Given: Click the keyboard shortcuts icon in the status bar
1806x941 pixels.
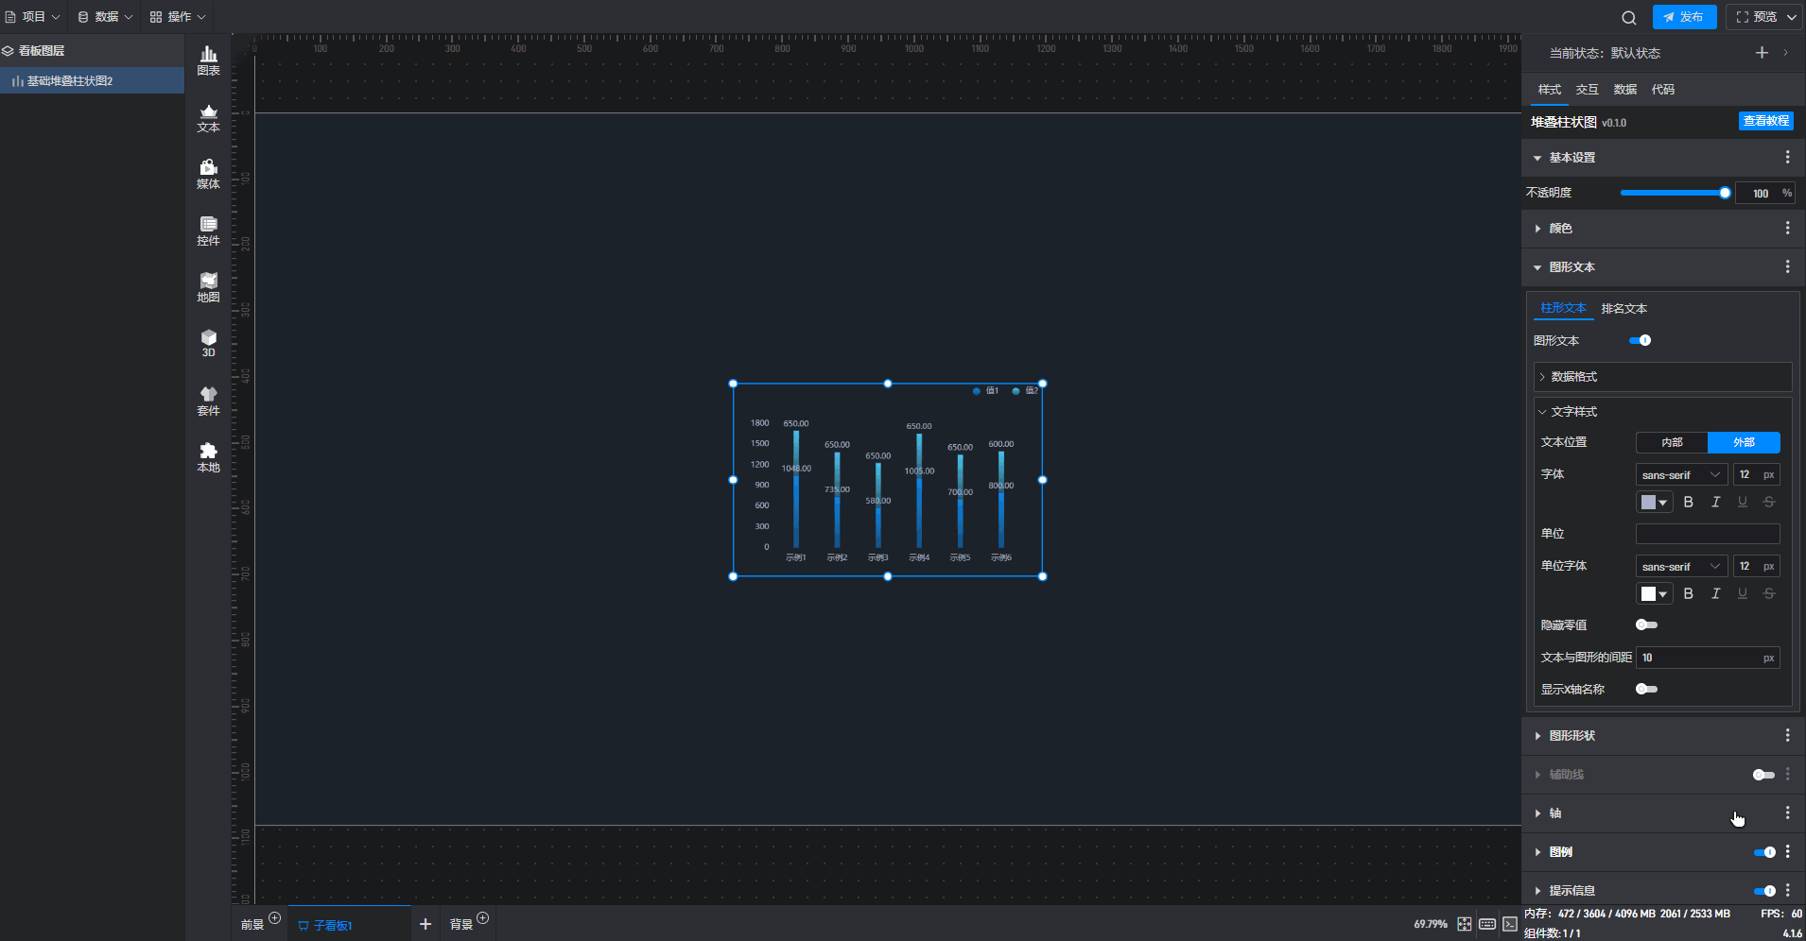Looking at the screenshot, I should [x=1487, y=924].
